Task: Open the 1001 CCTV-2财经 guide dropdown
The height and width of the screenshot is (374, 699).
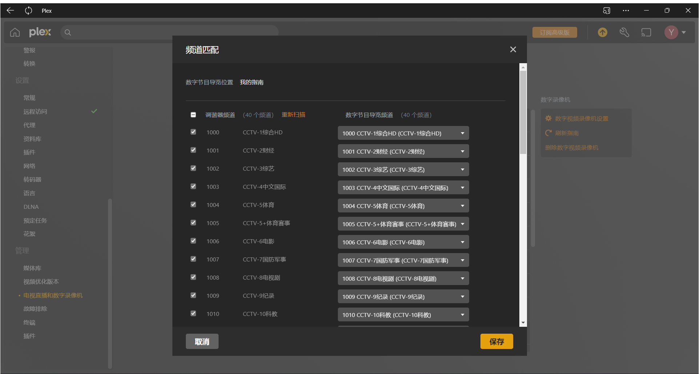Action: click(403, 151)
